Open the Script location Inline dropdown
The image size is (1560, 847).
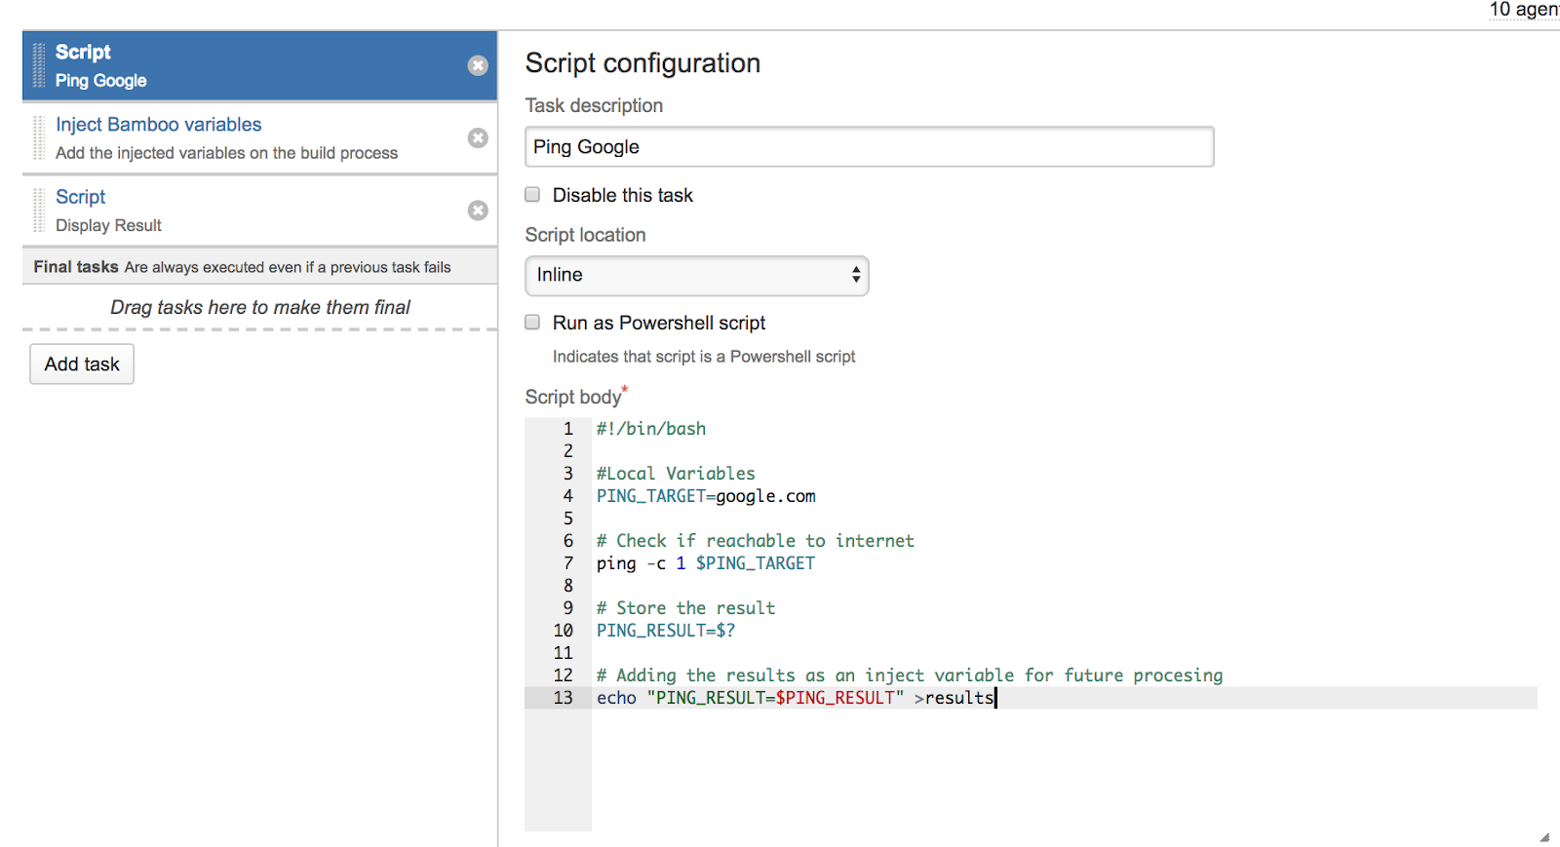click(x=696, y=275)
